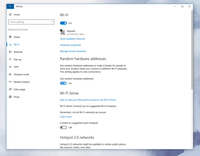
Task: Minimize the Settings window
Action: [x=175, y=6]
